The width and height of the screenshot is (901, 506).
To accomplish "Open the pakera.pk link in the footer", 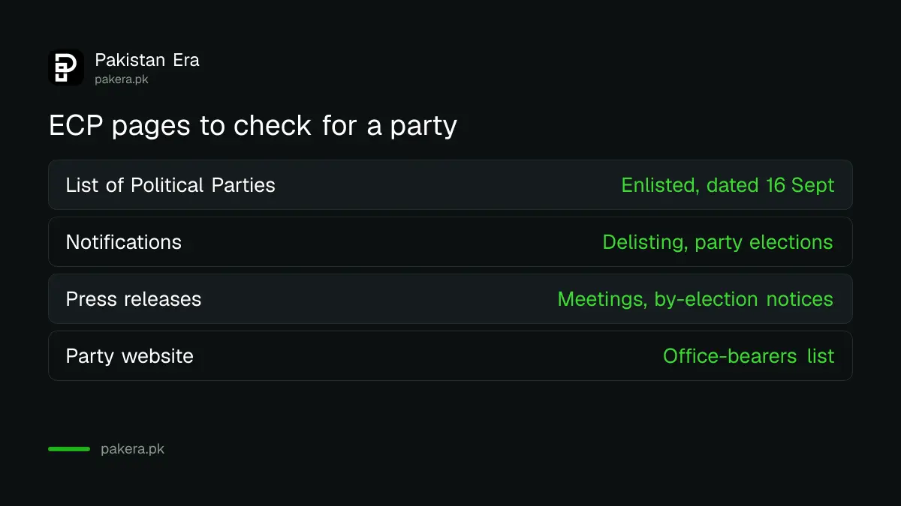I will (132, 450).
